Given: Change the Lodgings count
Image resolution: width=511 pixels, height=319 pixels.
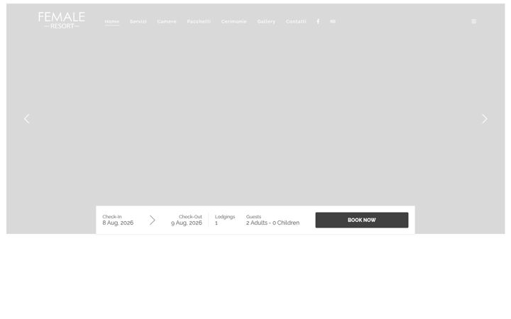Looking at the screenshot, I should pyautogui.click(x=225, y=220).
